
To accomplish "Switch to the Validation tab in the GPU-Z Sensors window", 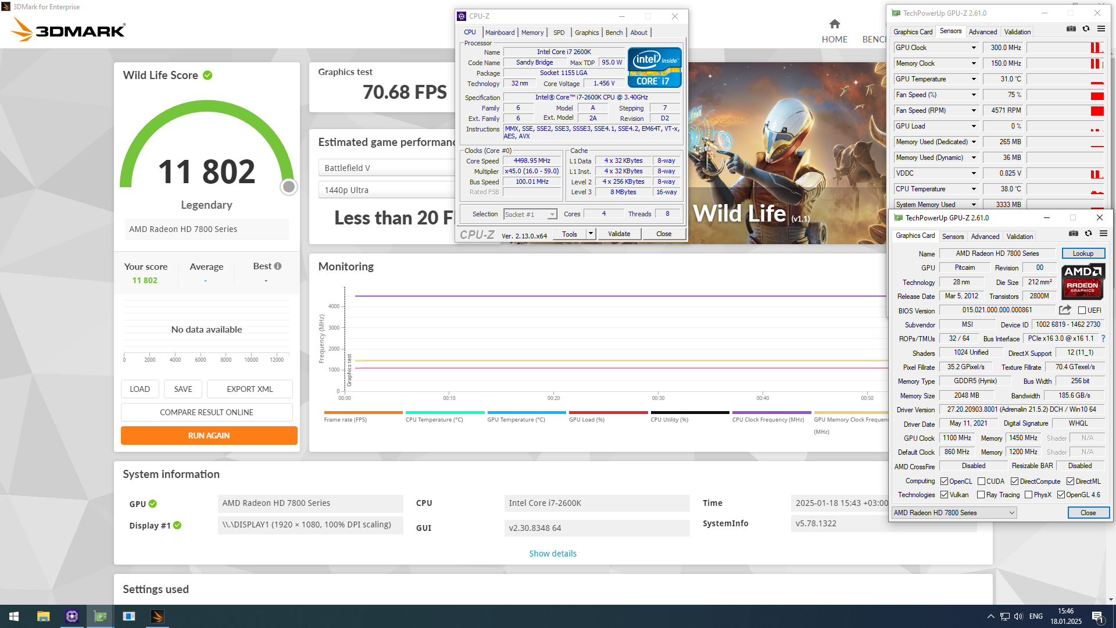I will 1017,32.
